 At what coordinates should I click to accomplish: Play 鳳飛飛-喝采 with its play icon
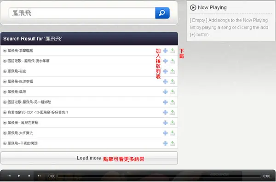click(5, 92)
